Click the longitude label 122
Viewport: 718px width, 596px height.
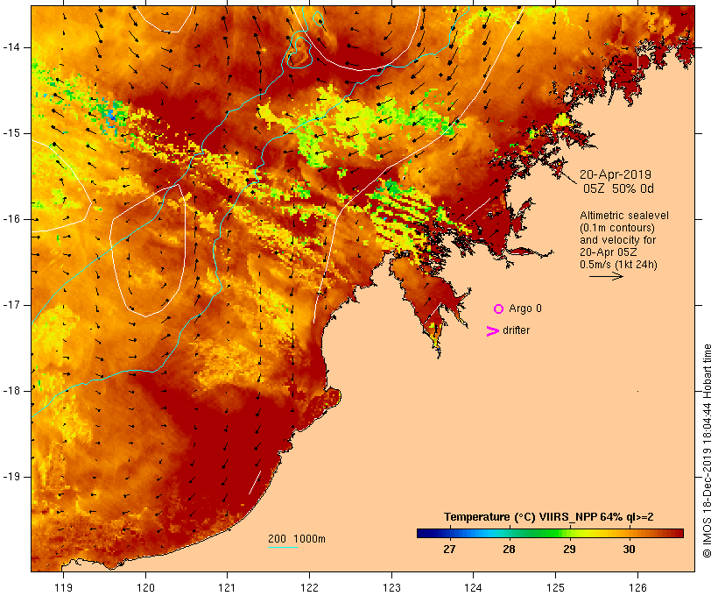pos(310,588)
